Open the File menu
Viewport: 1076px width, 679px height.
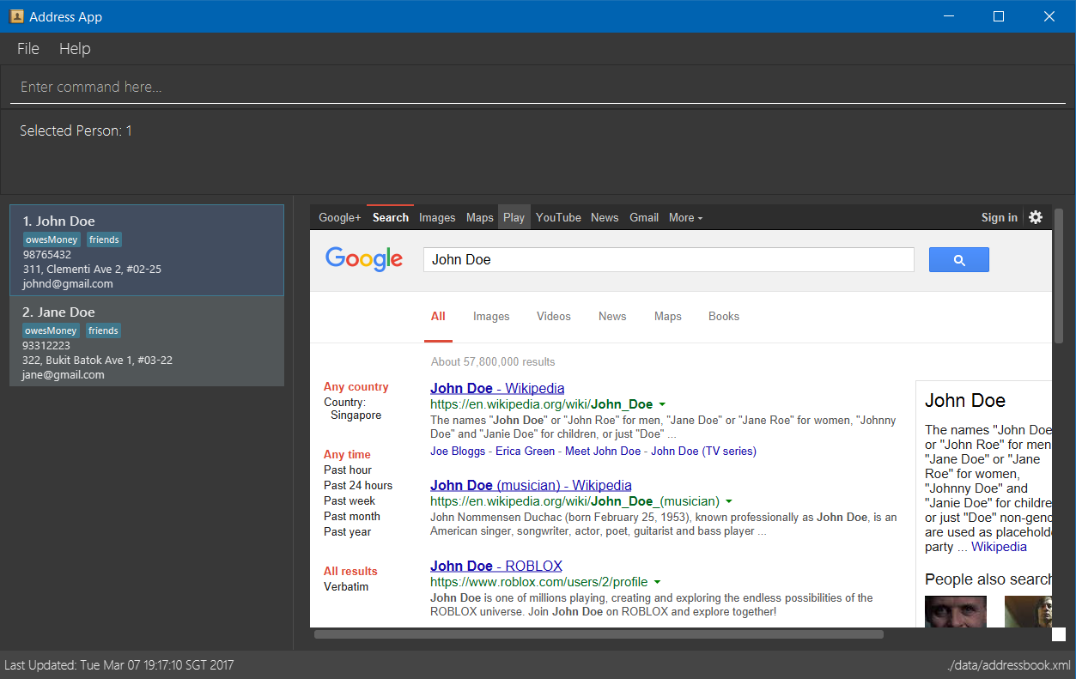[28, 49]
